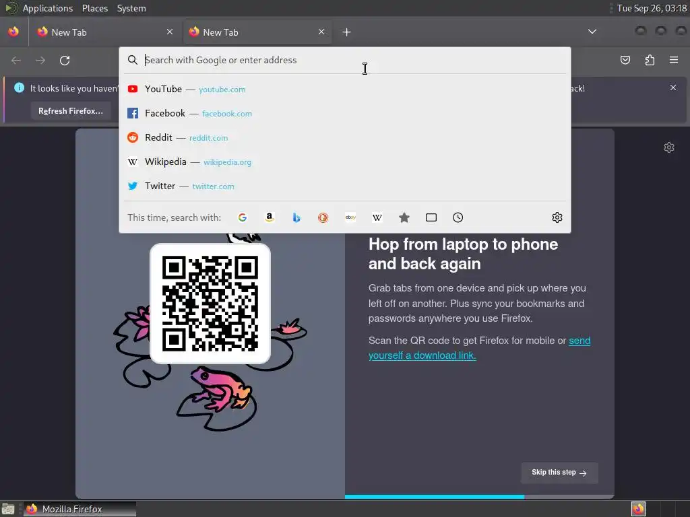Screen dimensions: 690x517
Task: Open the Places menu
Action: click(x=95, y=8)
